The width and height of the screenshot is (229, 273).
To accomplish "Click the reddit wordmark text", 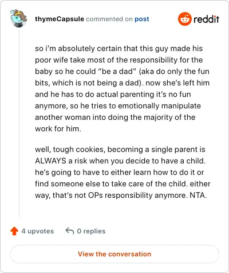I will point(206,19).
